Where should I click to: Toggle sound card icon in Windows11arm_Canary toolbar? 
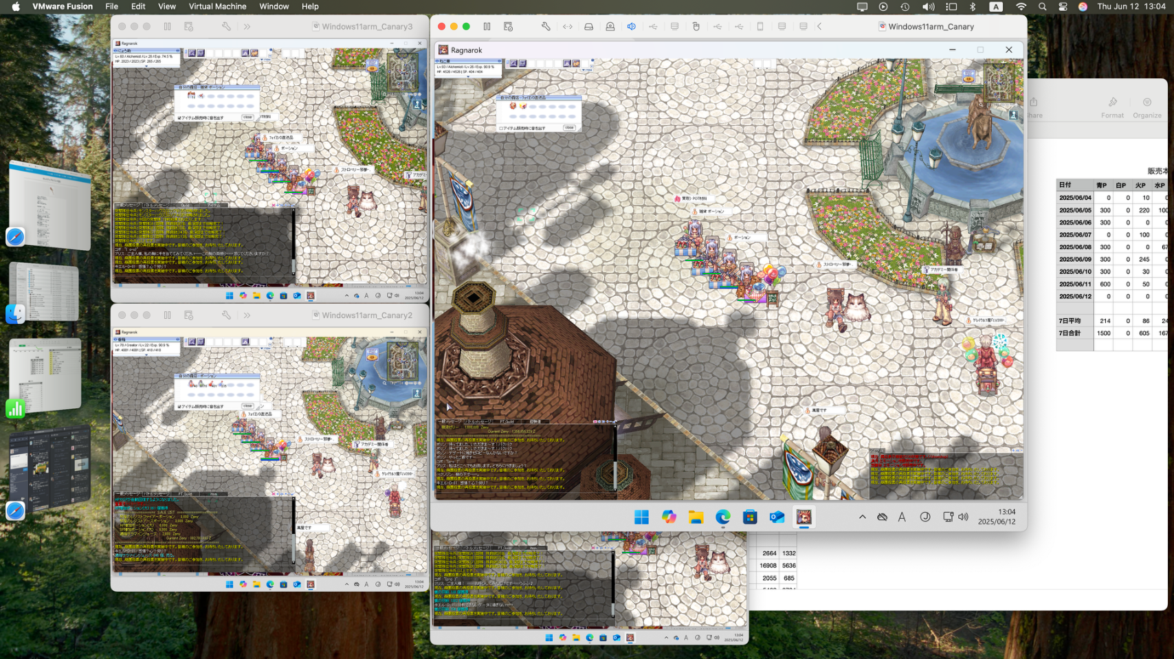(631, 27)
